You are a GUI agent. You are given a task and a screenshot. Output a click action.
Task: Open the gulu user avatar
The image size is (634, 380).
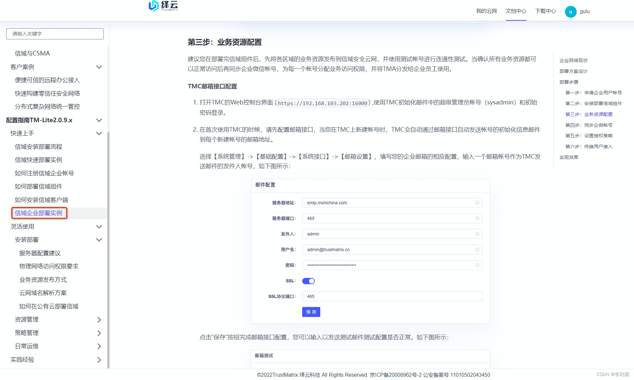point(570,11)
